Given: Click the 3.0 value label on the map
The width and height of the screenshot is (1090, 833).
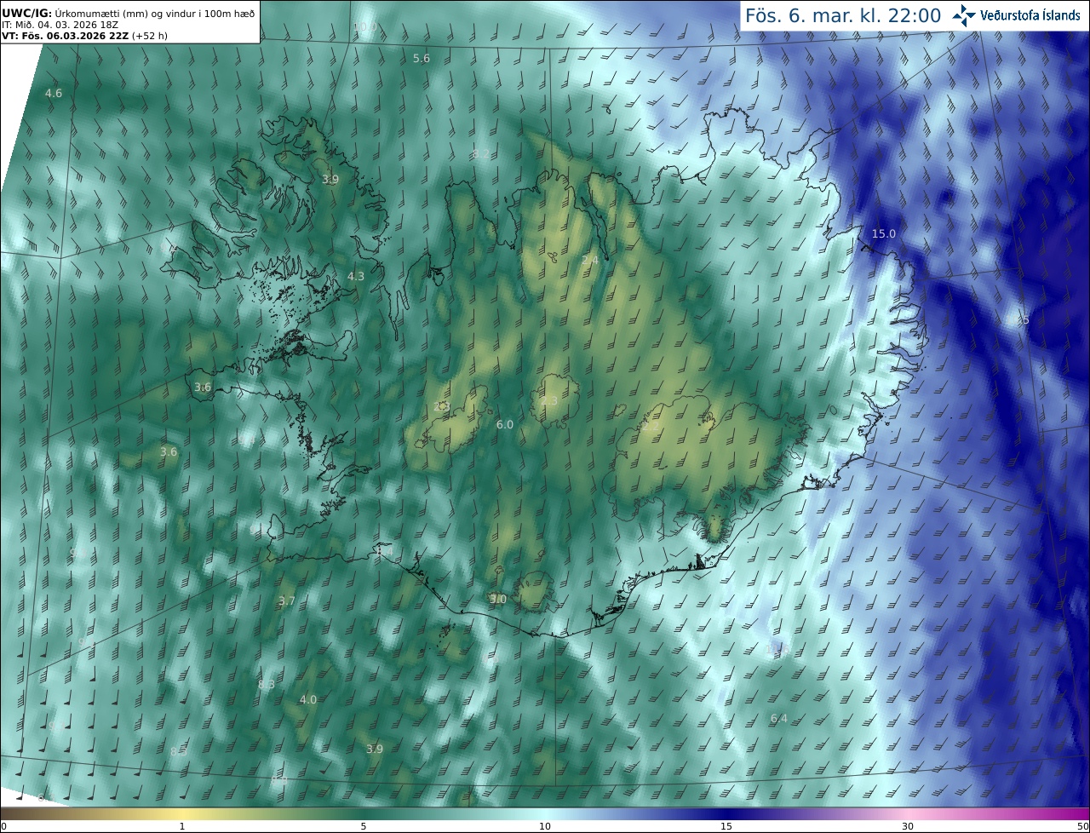Looking at the screenshot, I should 498,599.
